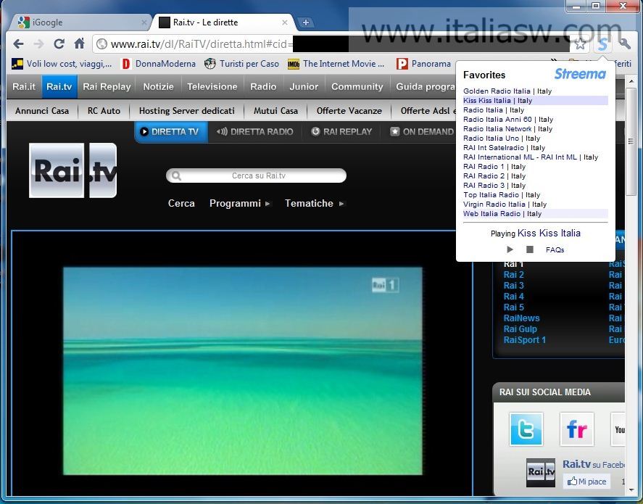
Task: Open the DIRETTA TV tab
Action: 171,132
